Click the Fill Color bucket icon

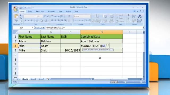[42, 20]
